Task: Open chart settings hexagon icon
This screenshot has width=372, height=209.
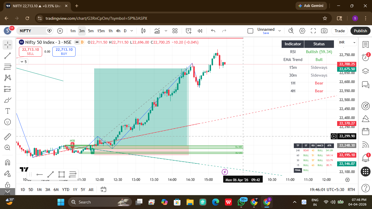Action: (302, 31)
